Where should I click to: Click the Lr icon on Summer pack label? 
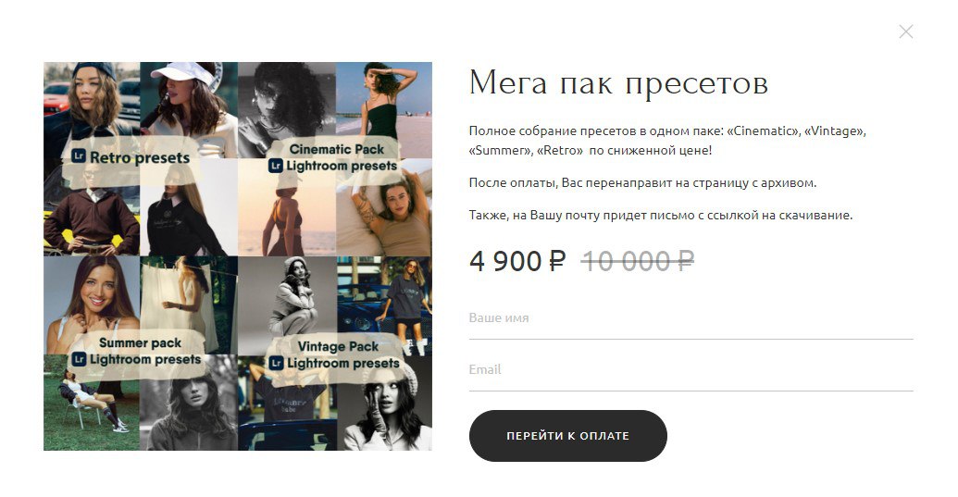tap(78, 359)
